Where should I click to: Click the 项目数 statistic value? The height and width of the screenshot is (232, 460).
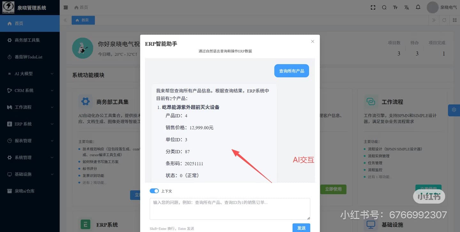coord(399,54)
